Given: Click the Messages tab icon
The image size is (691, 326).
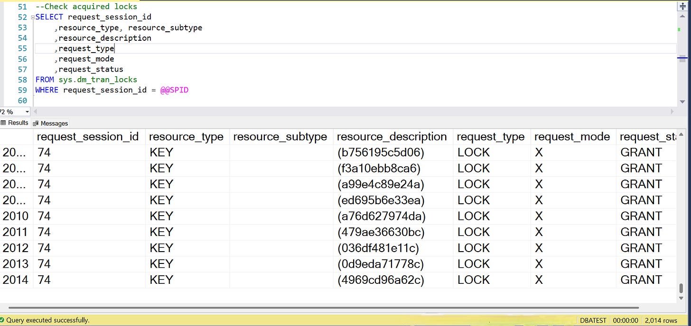Looking at the screenshot, I should pyautogui.click(x=36, y=123).
